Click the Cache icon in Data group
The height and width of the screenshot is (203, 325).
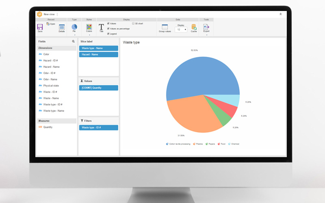click(x=194, y=27)
